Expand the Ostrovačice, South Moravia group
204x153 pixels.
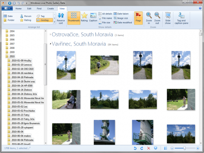[x=50, y=34]
